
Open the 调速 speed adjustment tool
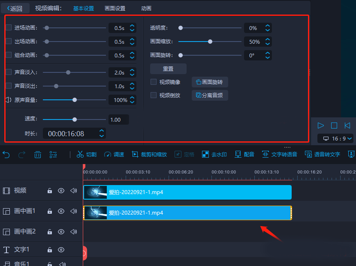114,155
